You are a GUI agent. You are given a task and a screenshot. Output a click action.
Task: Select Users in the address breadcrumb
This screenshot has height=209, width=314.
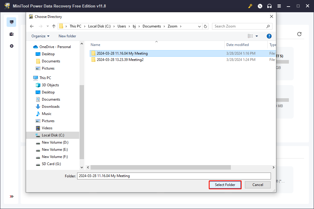click(121, 26)
